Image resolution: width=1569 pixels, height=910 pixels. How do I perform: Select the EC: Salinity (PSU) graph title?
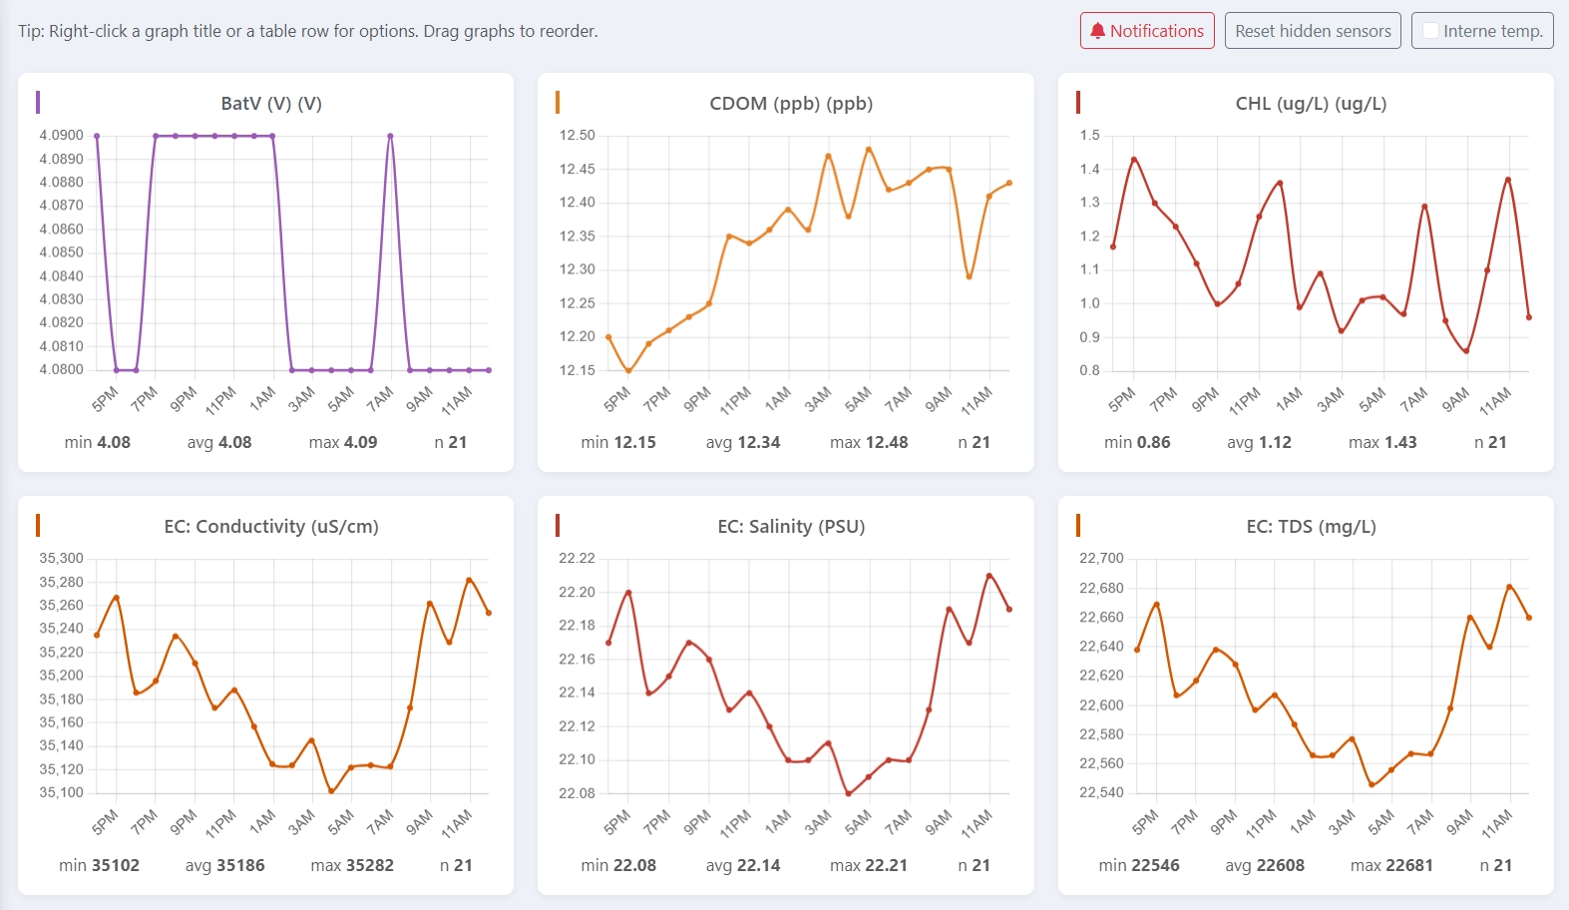(791, 527)
